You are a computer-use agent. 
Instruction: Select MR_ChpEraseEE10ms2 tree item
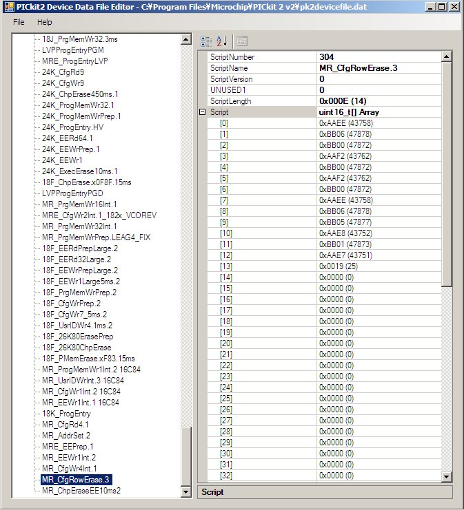(x=81, y=491)
